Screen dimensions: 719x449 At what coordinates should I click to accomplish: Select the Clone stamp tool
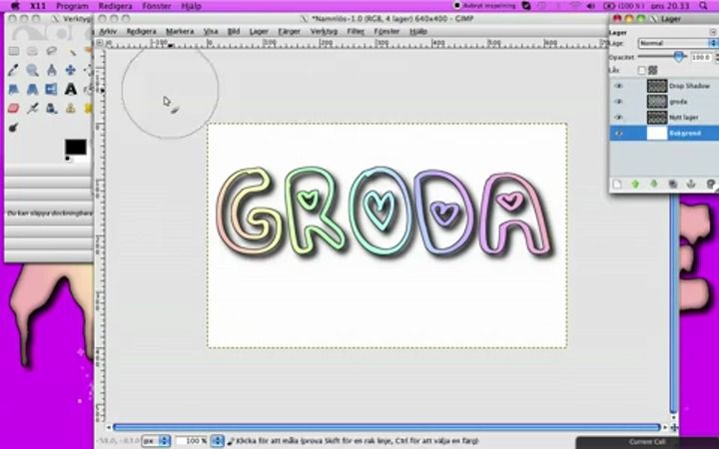click(70, 108)
